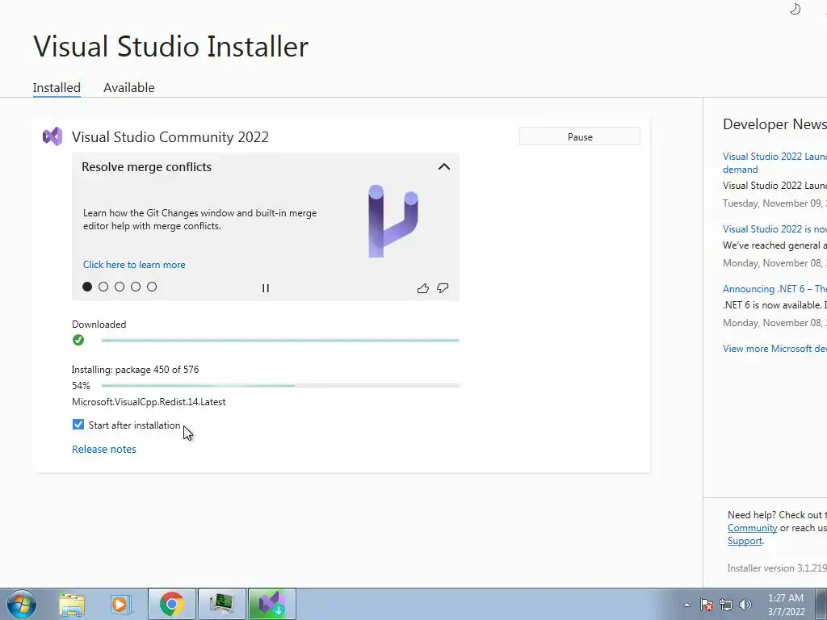
Task: Click the network tray icon
Action: pyautogui.click(x=726, y=605)
